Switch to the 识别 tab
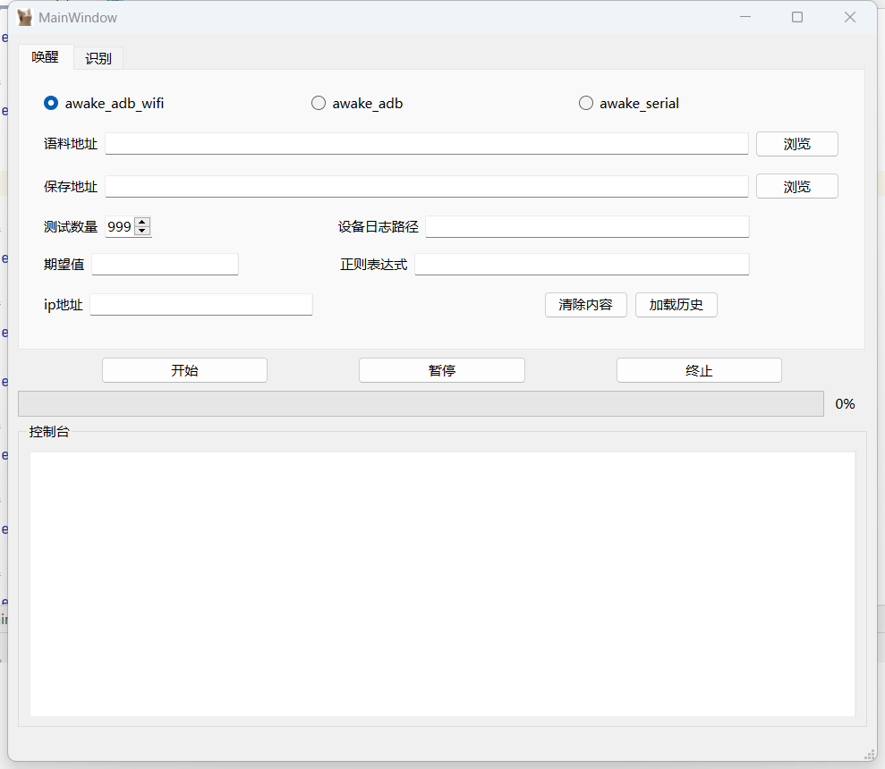Viewport: 885px width, 769px height. pos(98,58)
